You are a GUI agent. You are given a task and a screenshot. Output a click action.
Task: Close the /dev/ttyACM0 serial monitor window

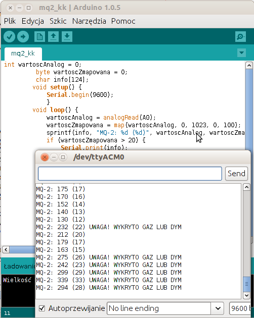[45, 157]
